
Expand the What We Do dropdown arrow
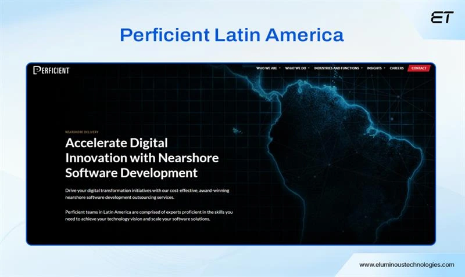point(309,68)
